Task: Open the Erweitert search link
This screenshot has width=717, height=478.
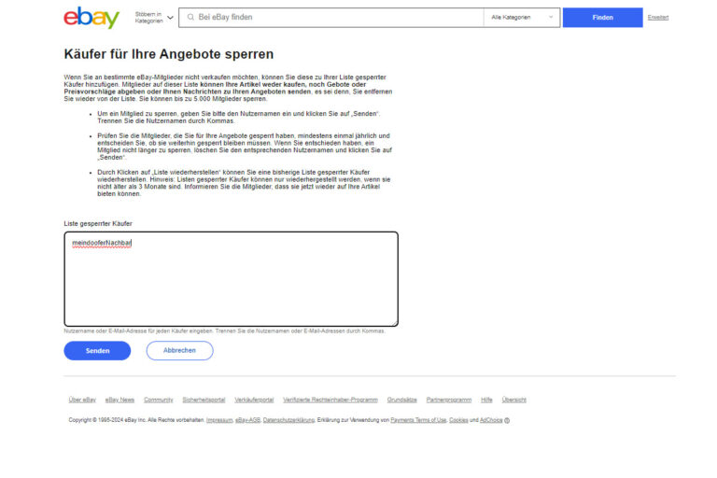Action: click(x=657, y=18)
